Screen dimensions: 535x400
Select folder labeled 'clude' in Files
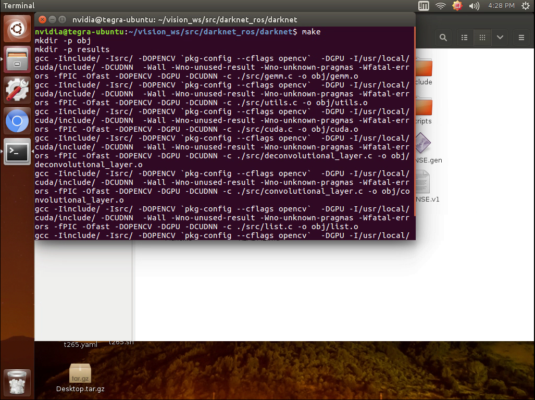click(x=424, y=72)
